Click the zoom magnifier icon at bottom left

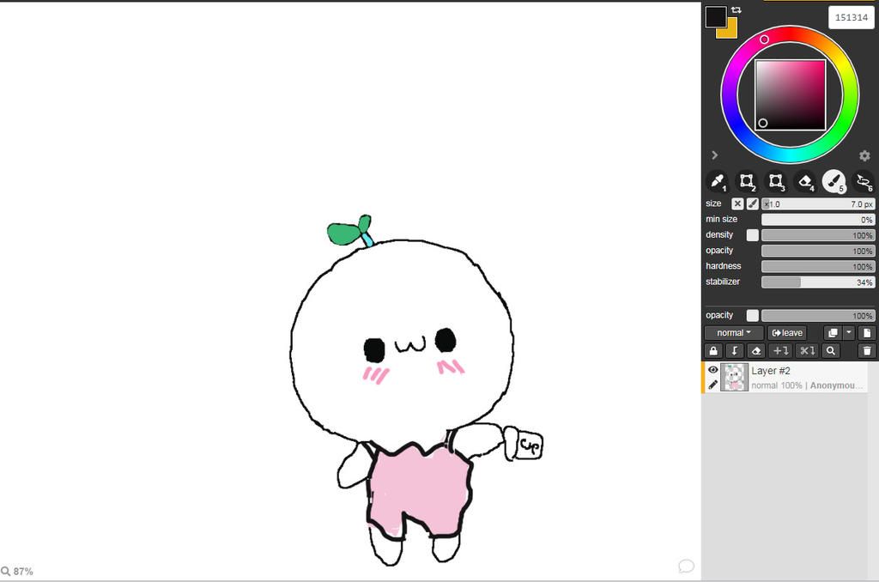click(6, 572)
